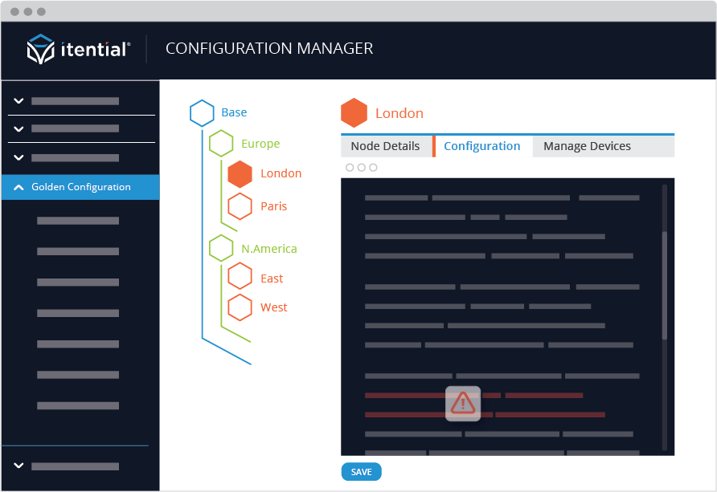Expand the first sidebar section chevron
Screen dimensions: 717x492
pyautogui.click(x=18, y=102)
